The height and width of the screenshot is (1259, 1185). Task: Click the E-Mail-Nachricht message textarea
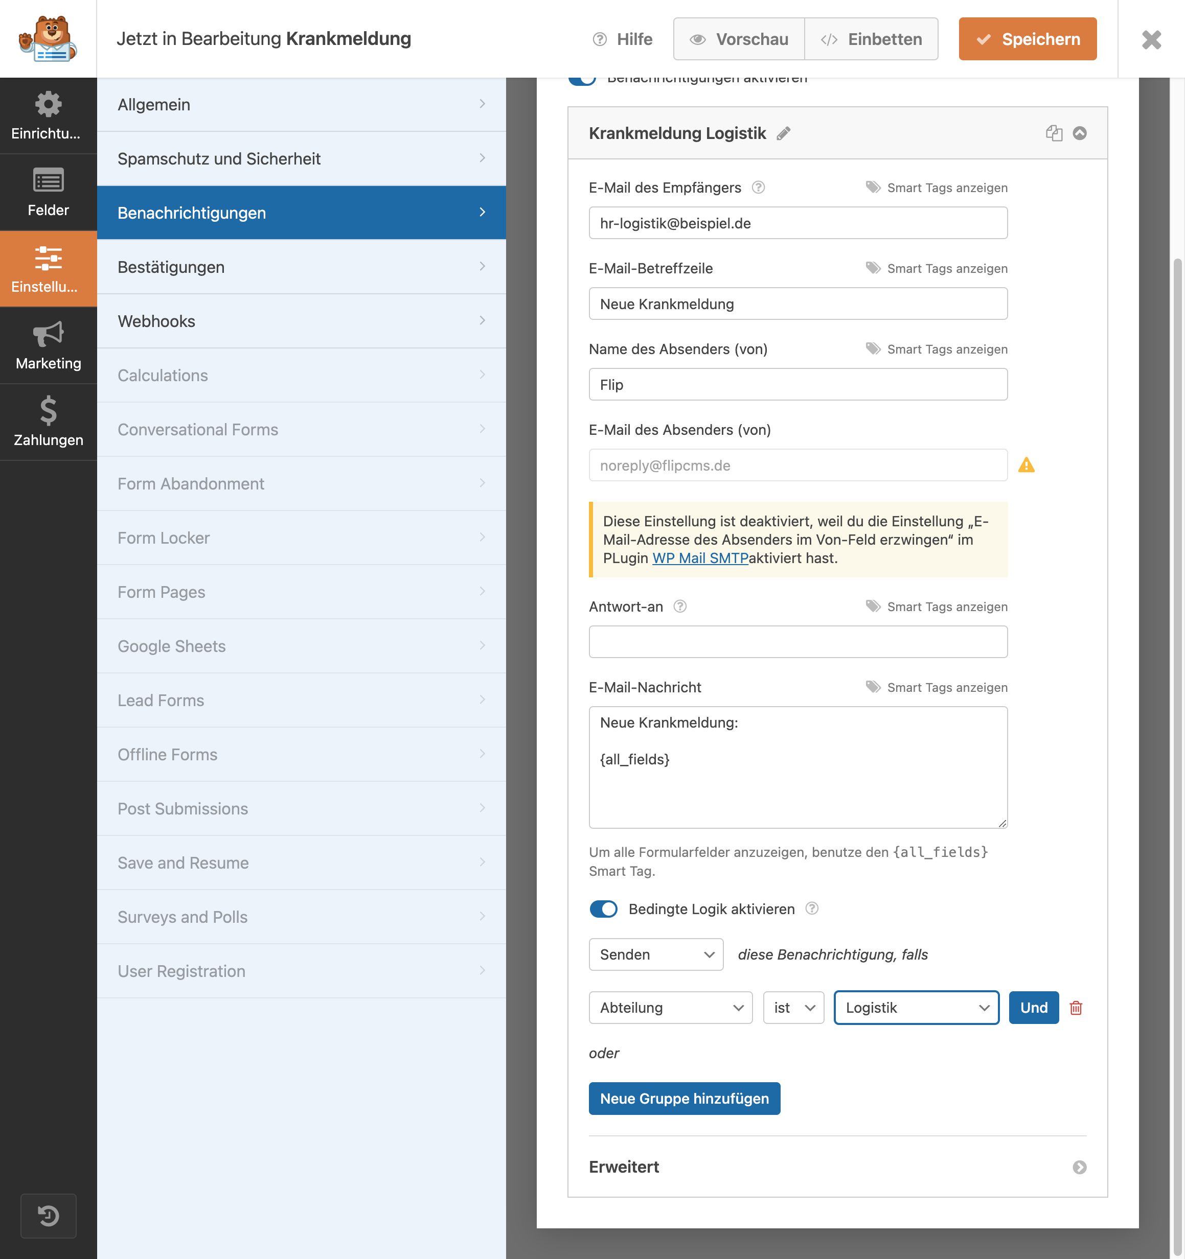pos(798,767)
